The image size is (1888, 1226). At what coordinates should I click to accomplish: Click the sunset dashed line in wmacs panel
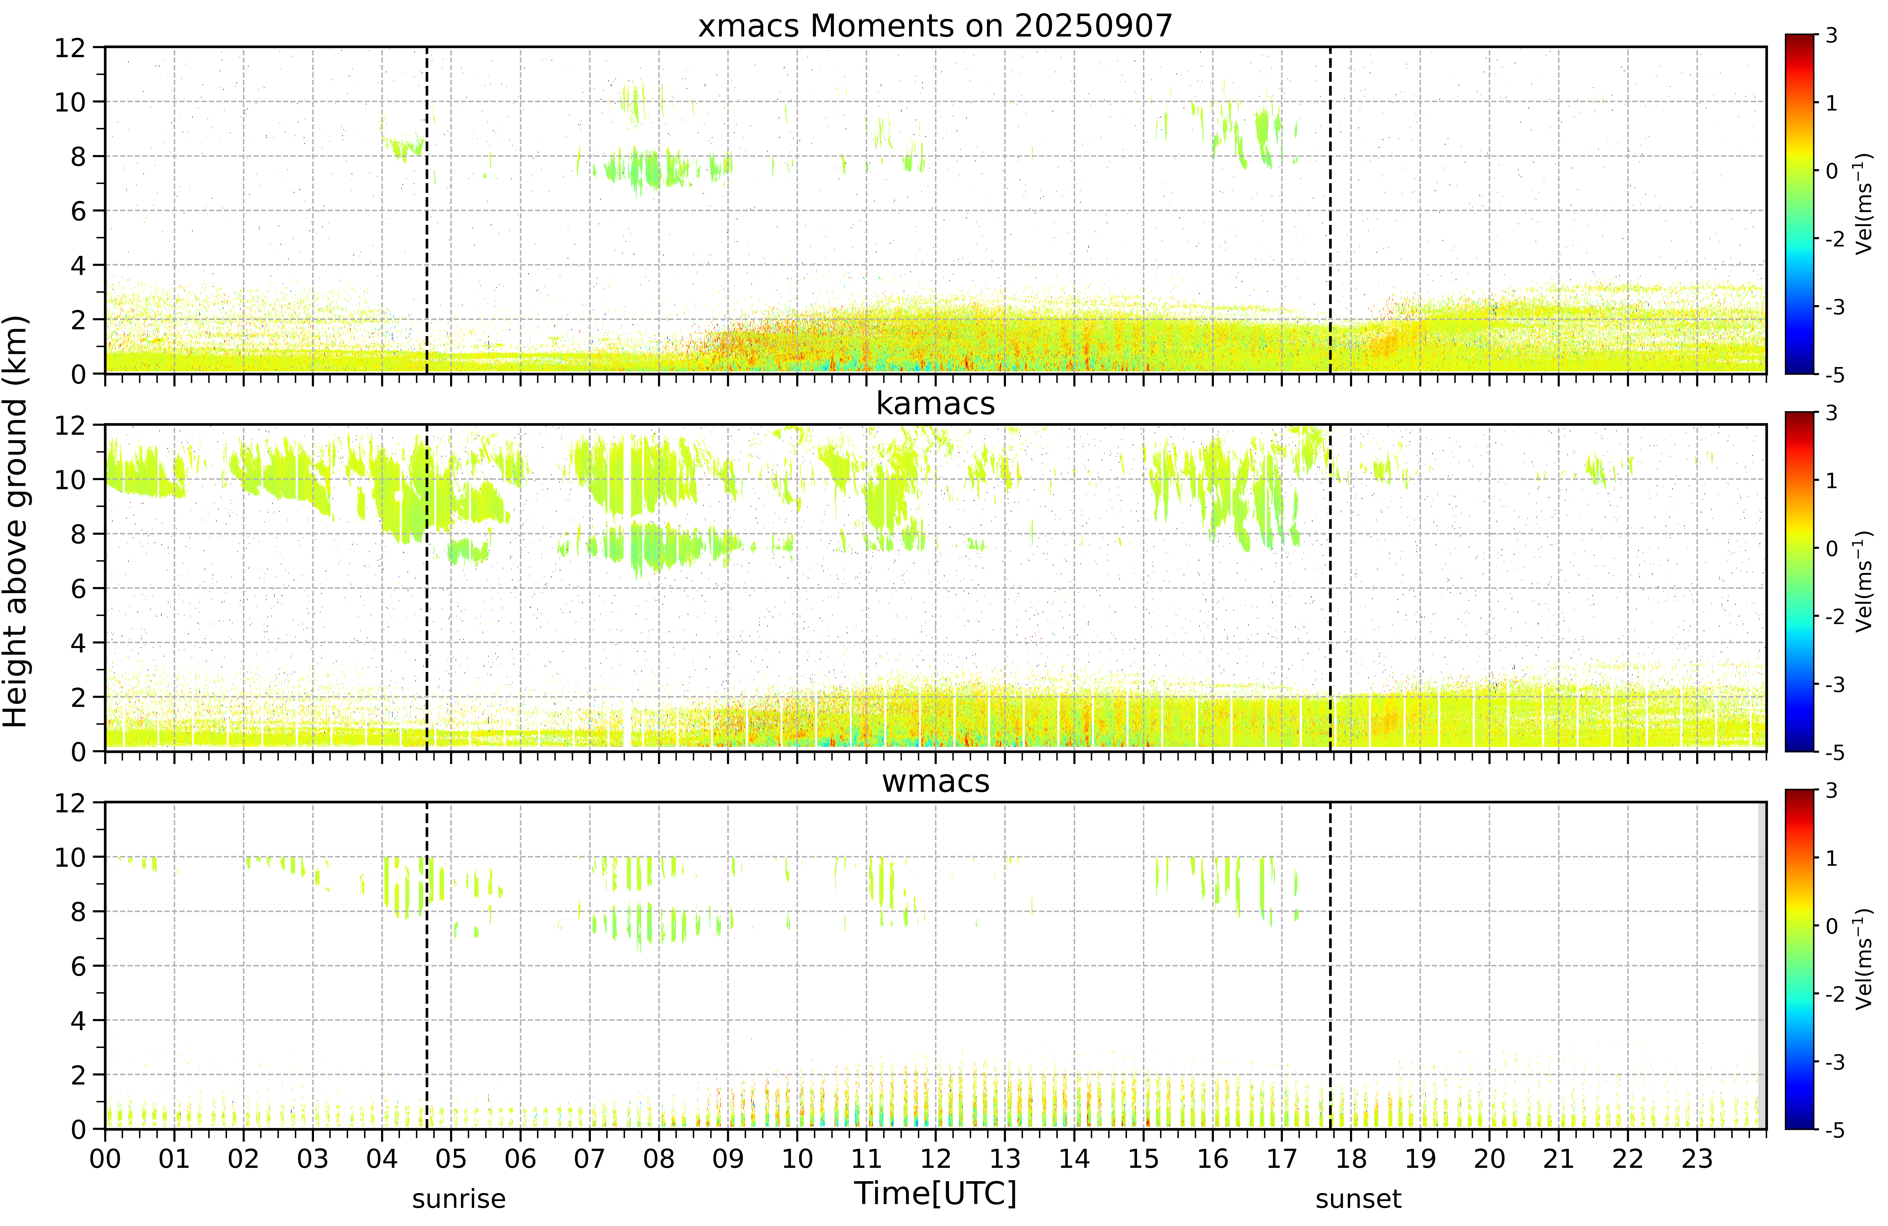(x=1330, y=966)
